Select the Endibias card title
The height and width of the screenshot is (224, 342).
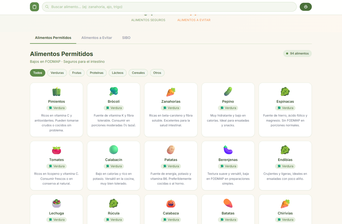tap(285, 160)
